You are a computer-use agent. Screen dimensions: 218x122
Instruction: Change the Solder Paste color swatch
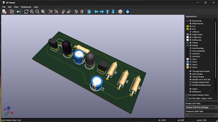[188, 35]
